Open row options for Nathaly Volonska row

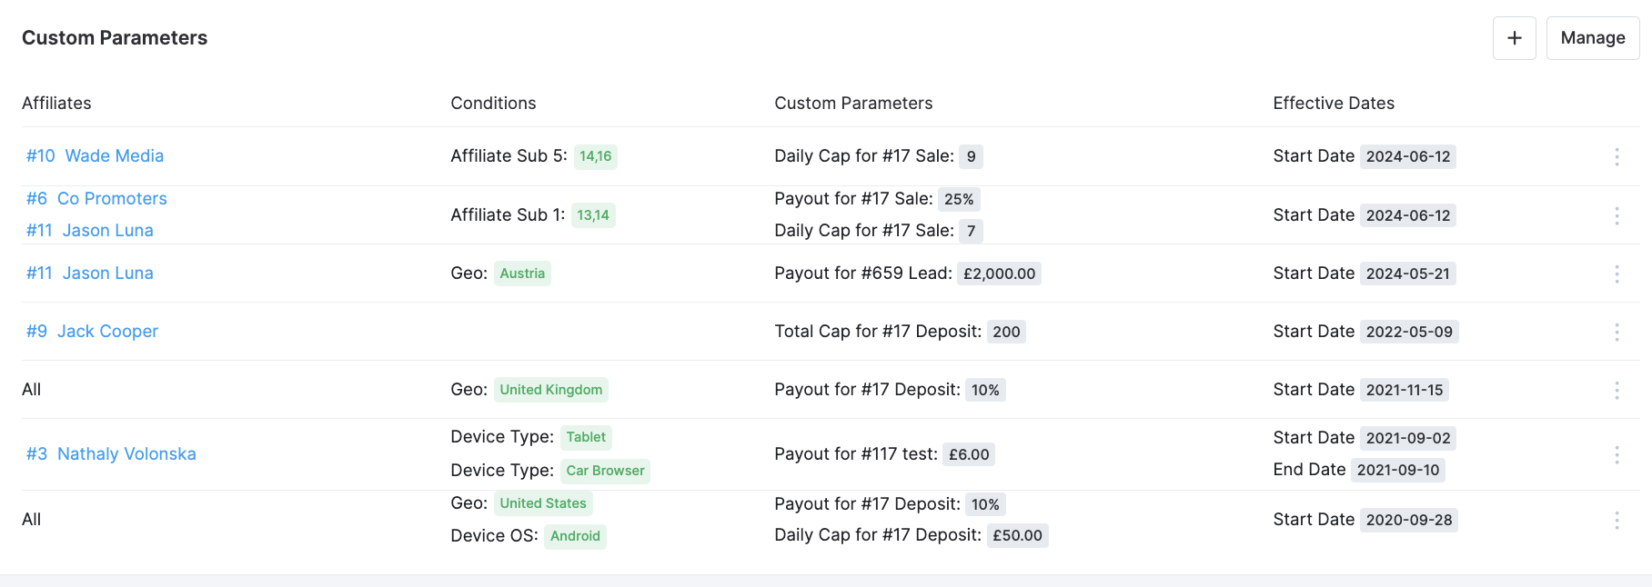click(1617, 454)
